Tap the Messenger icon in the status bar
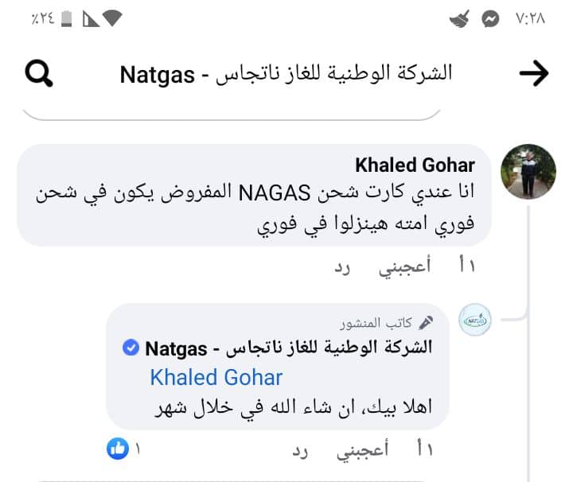Viewport: 573px width, 482px height. click(x=491, y=18)
